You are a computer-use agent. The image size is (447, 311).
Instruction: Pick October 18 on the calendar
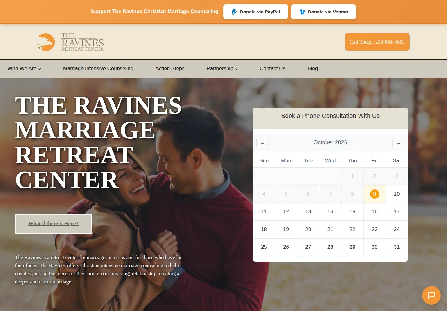[264, 230]
